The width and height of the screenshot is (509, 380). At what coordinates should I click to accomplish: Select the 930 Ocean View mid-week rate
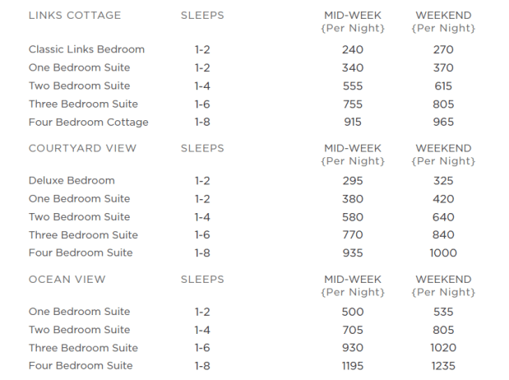[353, 348]
